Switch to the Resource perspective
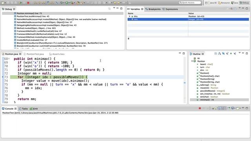The image size is (251, 141). [x=224, y=3]
